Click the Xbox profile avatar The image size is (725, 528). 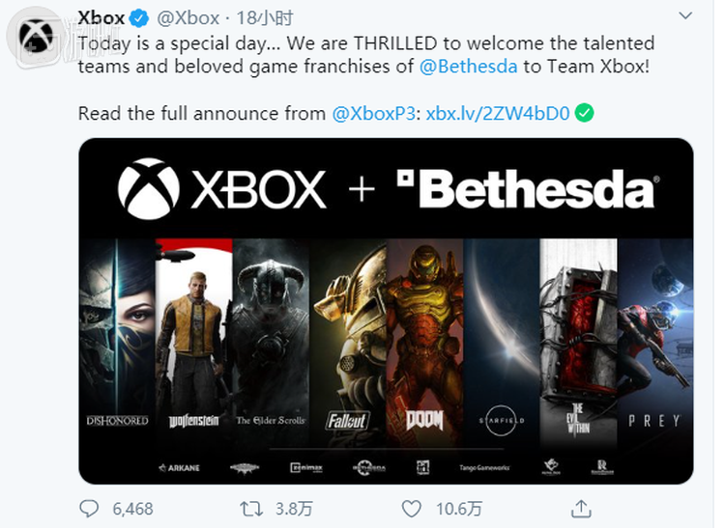point(36,36)
